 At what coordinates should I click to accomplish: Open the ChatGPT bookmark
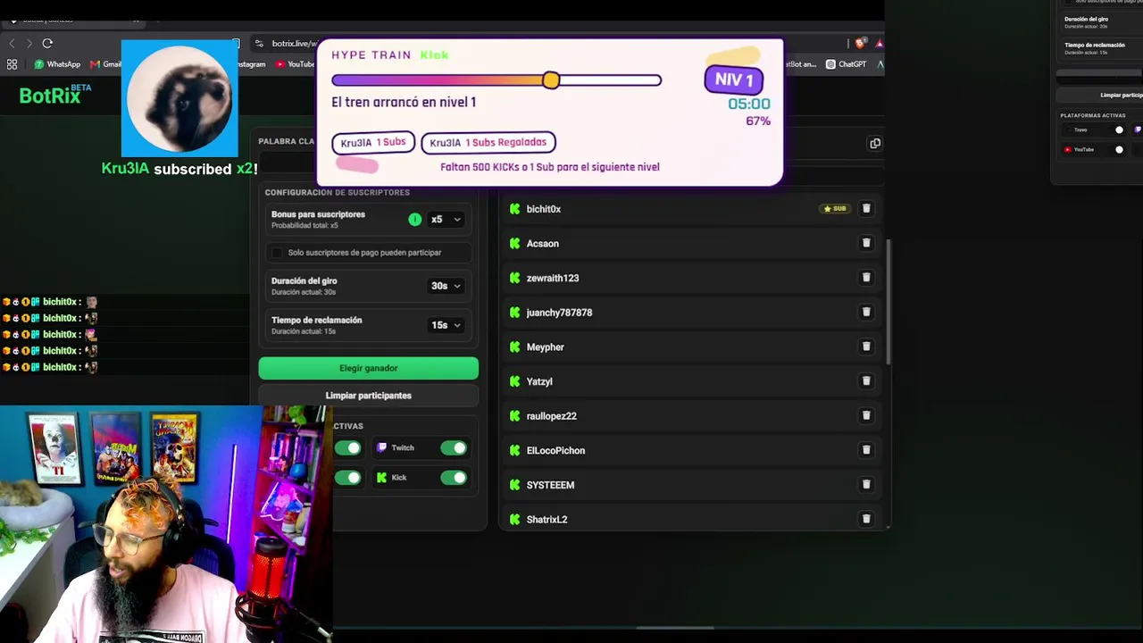pos(846,64)
